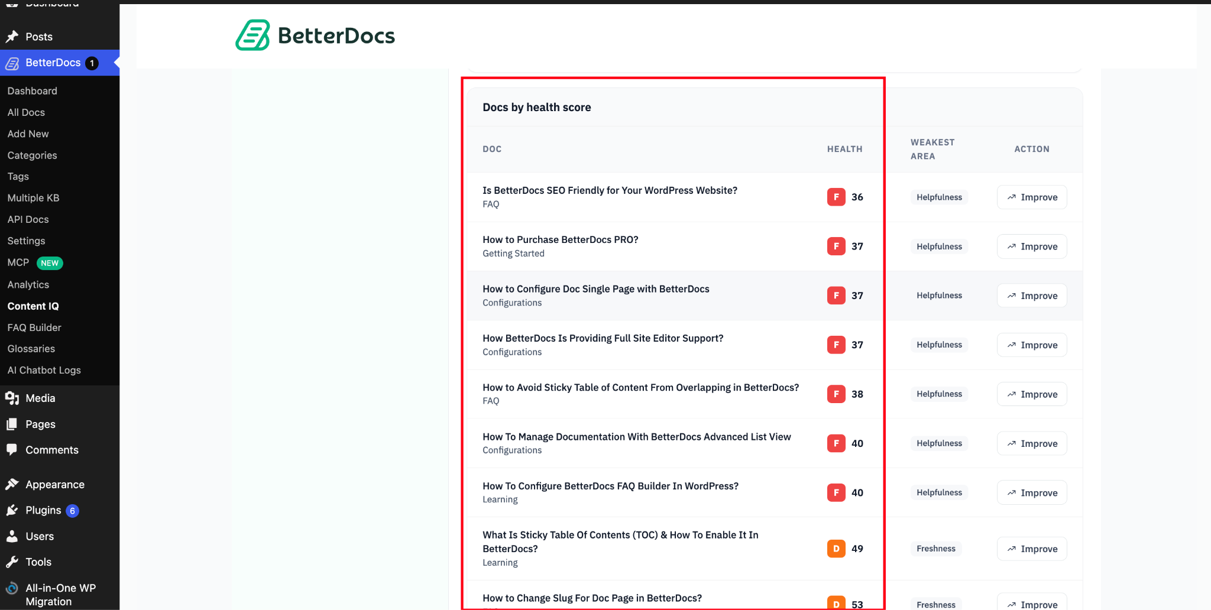Click the BetterDocs logo in header
The image size is (1211, 610).
315,35
